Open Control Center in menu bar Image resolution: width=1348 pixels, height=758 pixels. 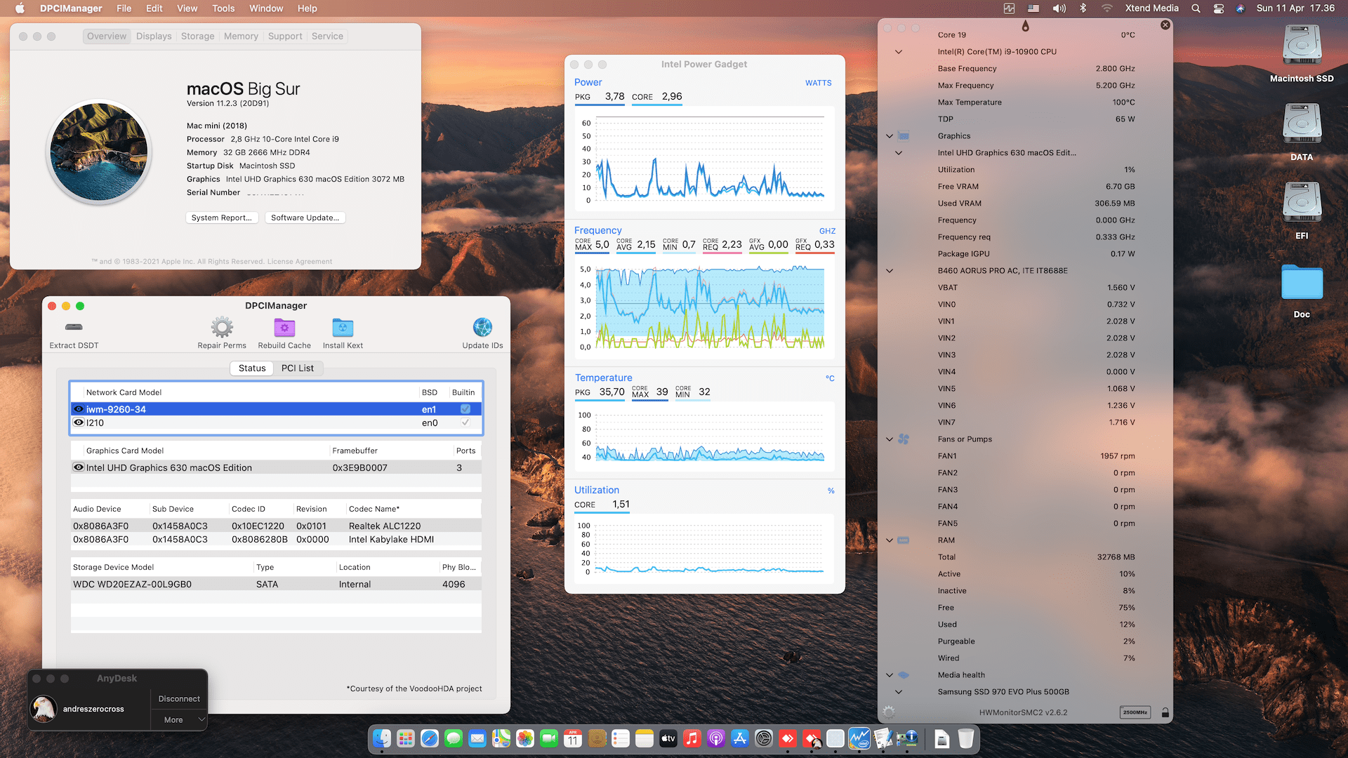click(1218, 8)
